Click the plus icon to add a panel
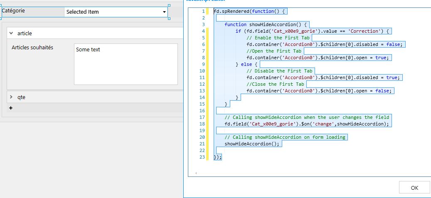This screenshot has height=198, width=431. coord(11,108)
